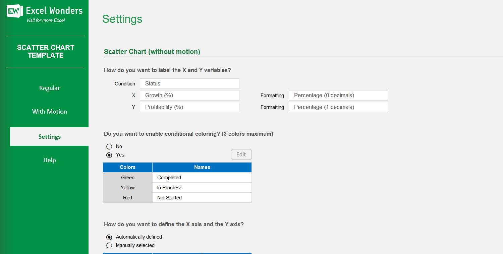Select the Yes conditional coloring option
The height and width of the screenshot is (254, 503).
coord(109,155)
